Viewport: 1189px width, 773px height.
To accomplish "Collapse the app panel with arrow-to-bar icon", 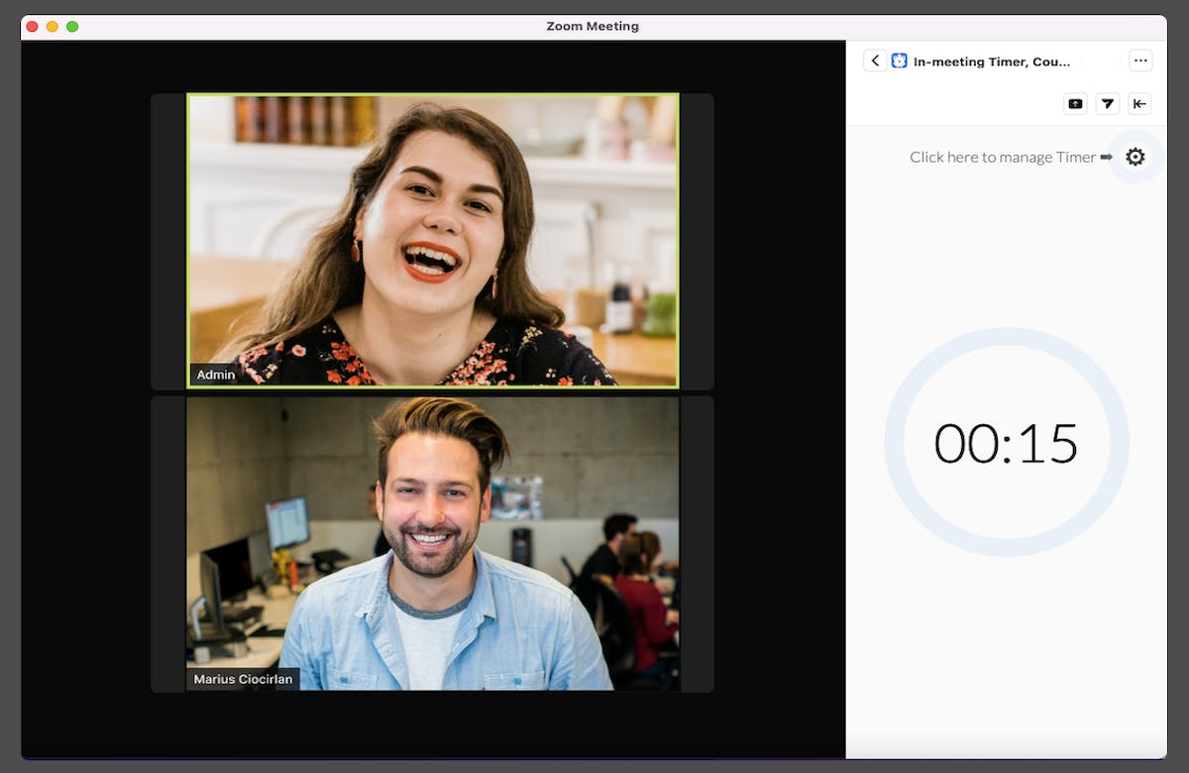I will pos(1139,104).
